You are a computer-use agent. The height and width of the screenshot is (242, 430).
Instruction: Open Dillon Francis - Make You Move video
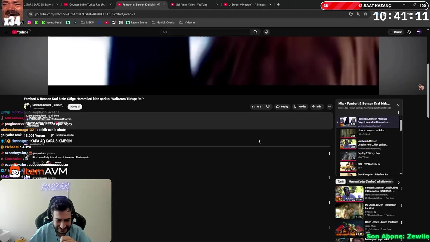tap(367, 228)
